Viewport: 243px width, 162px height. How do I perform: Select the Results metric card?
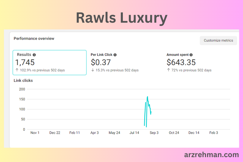(x=50, y=62)
